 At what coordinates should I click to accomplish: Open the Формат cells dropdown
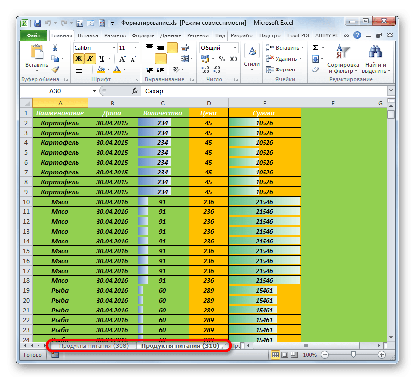[284, 69]
